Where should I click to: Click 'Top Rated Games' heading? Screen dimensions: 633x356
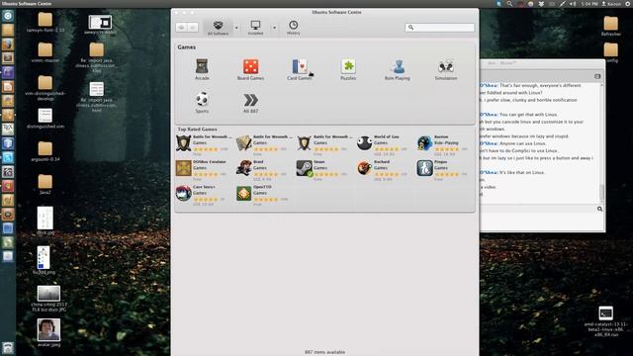[198, 130]
